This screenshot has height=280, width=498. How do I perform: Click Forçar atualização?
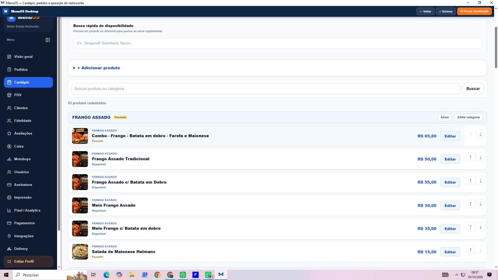tap(474, 11)
